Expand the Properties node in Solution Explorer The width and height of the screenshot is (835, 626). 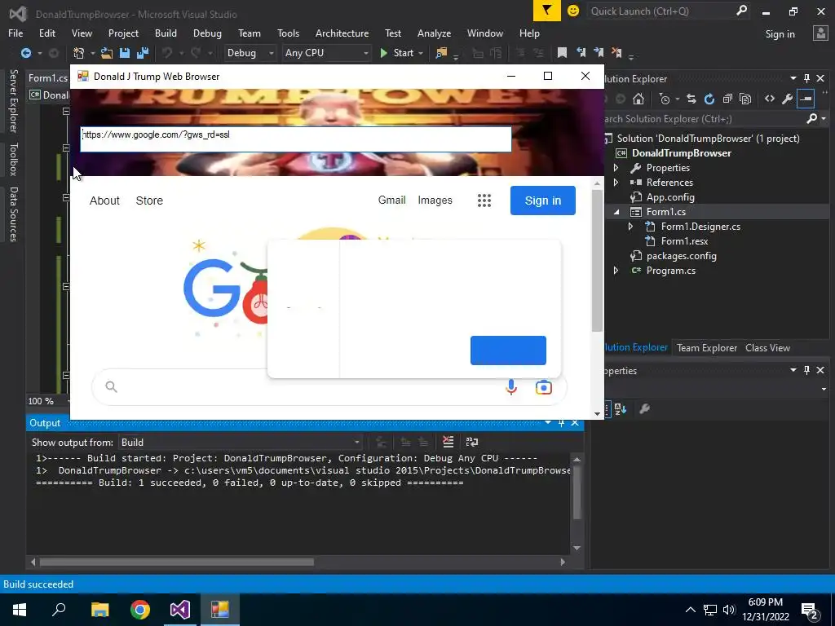pyautogui.click(x=616, y=168)
